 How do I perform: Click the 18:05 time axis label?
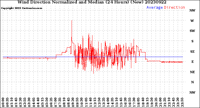click(x=138, y=102)
